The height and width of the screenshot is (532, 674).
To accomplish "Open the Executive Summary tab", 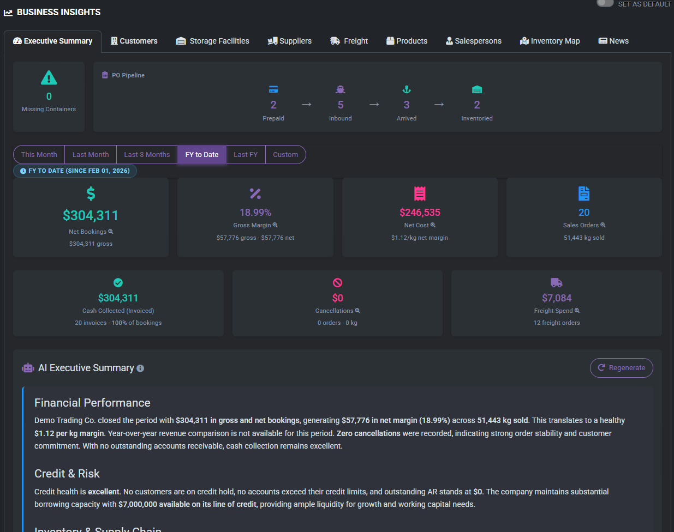I will click(53, 41).
